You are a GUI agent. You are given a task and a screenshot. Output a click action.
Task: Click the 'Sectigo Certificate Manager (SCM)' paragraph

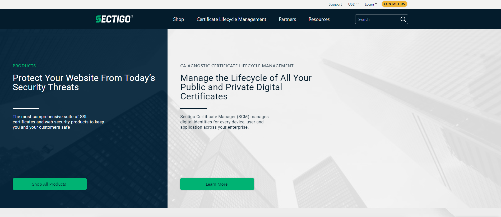pos(224,122)
